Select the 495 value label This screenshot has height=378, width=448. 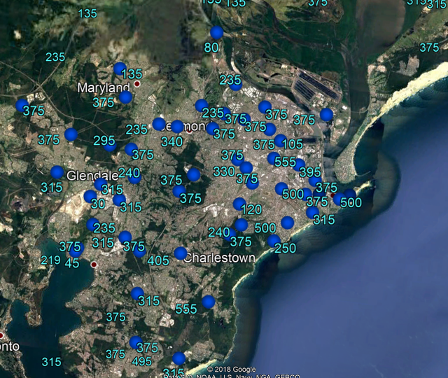click(141, 361)
